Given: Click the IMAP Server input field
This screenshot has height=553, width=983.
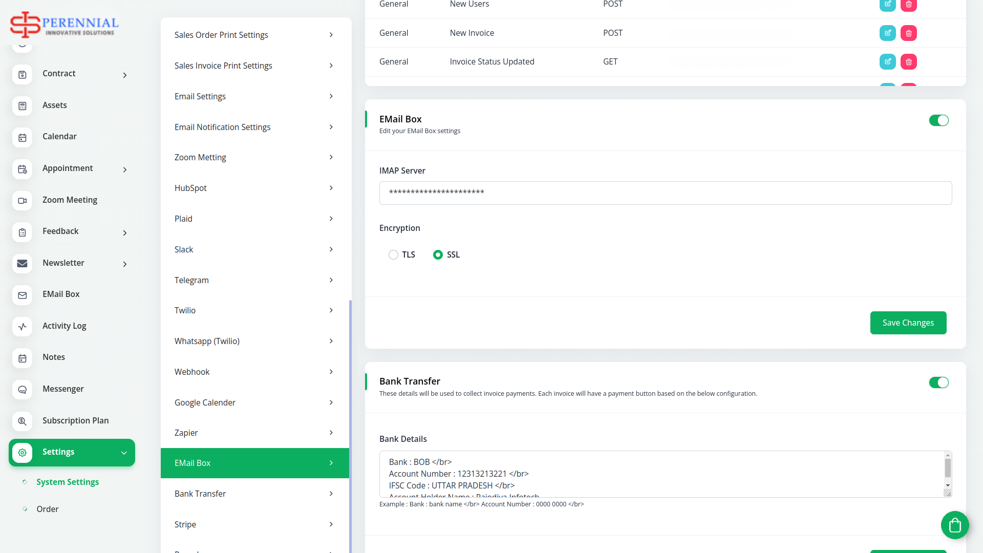Looking at the screenshot, I should coord(665,193).
